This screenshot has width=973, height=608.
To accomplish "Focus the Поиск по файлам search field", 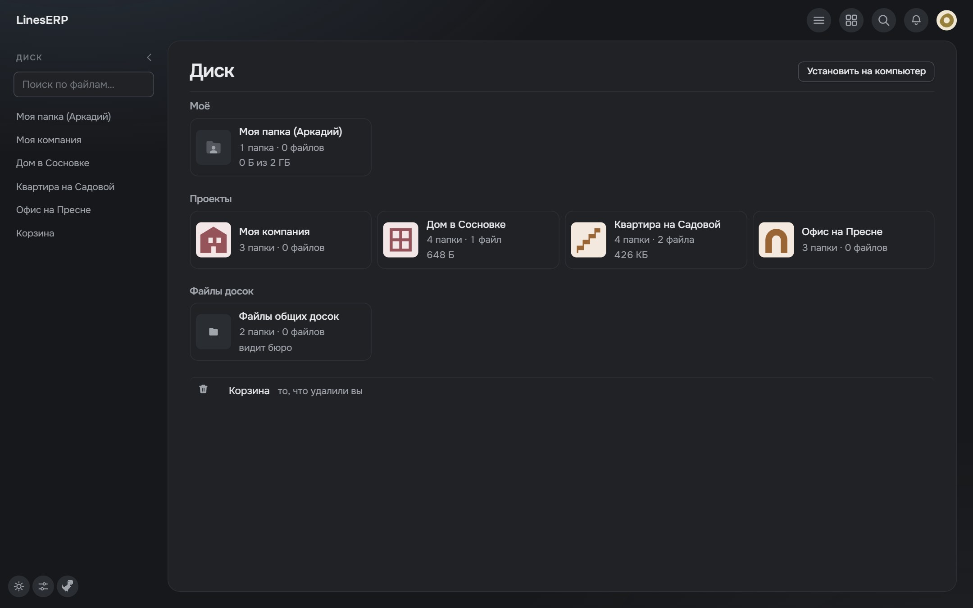I will (x=84, y=84).
